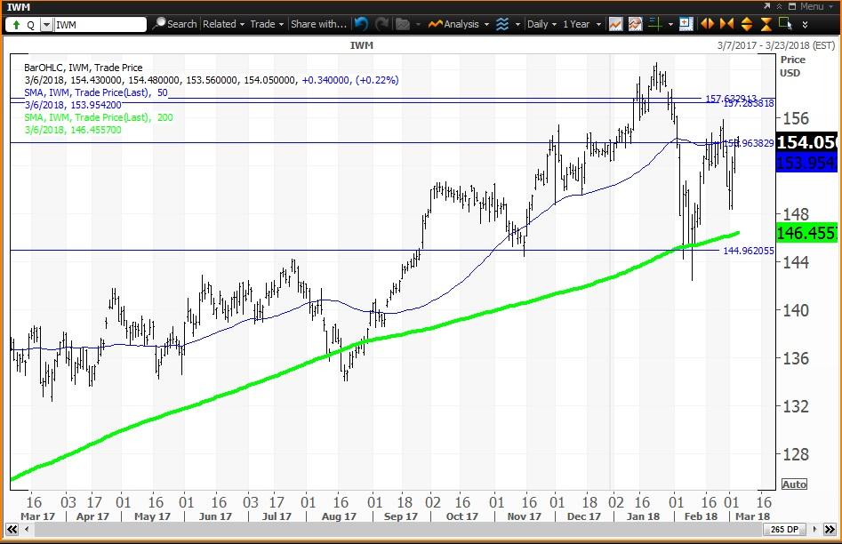This screenshot has width=842, height=544.
Task: Click the Analysis zigzag line icon
Action: [x=435, y=24]
